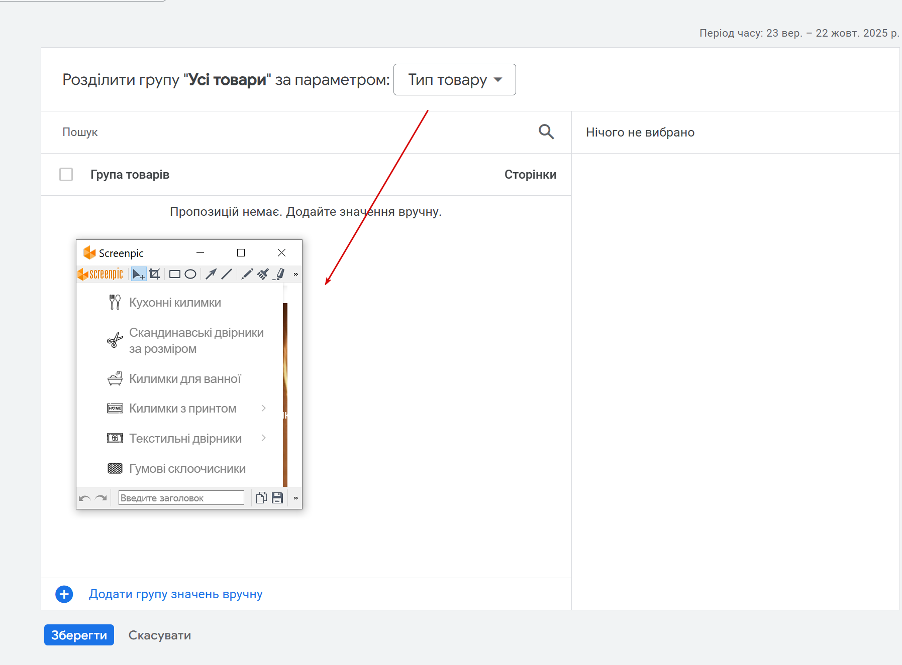The height and width of the screenshot is (665, 902).
Task: Open the Тип товару parameter dropdown
Action: (455, 79)
